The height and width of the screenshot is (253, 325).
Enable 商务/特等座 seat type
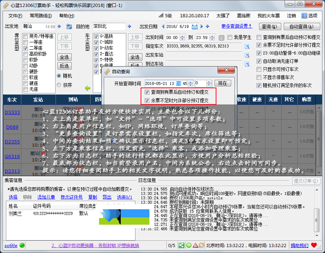[x=26, y=37]
